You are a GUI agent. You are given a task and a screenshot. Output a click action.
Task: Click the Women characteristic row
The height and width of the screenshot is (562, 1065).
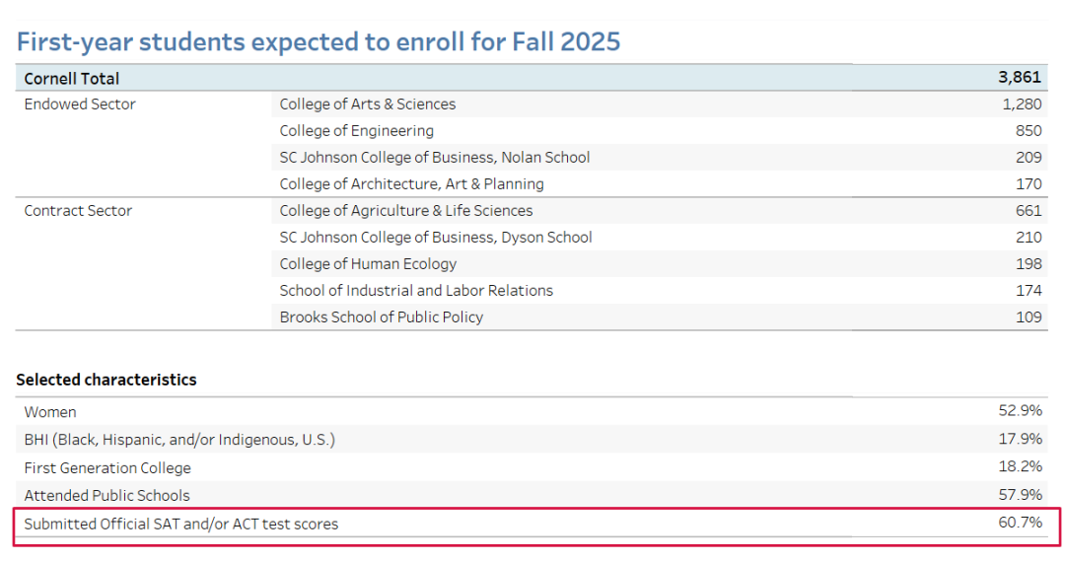50,412
